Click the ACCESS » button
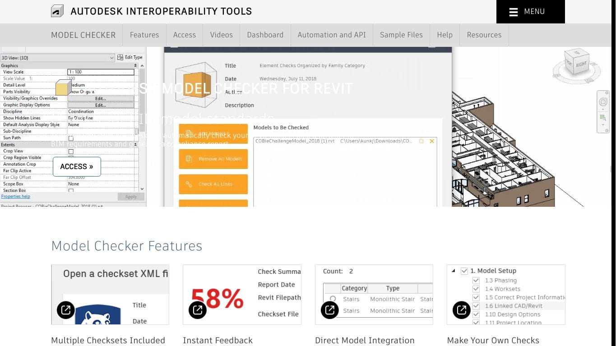This screenshot has height=346, width=616. (77, 167)
